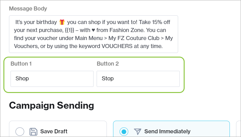Click the "Button 2" field label
The width and height of the screenshot is (241, 137).
108,64
